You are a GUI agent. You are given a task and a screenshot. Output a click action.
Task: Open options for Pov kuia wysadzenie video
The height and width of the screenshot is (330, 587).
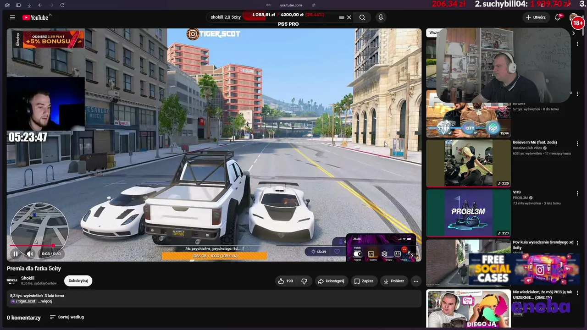point(577,243)
